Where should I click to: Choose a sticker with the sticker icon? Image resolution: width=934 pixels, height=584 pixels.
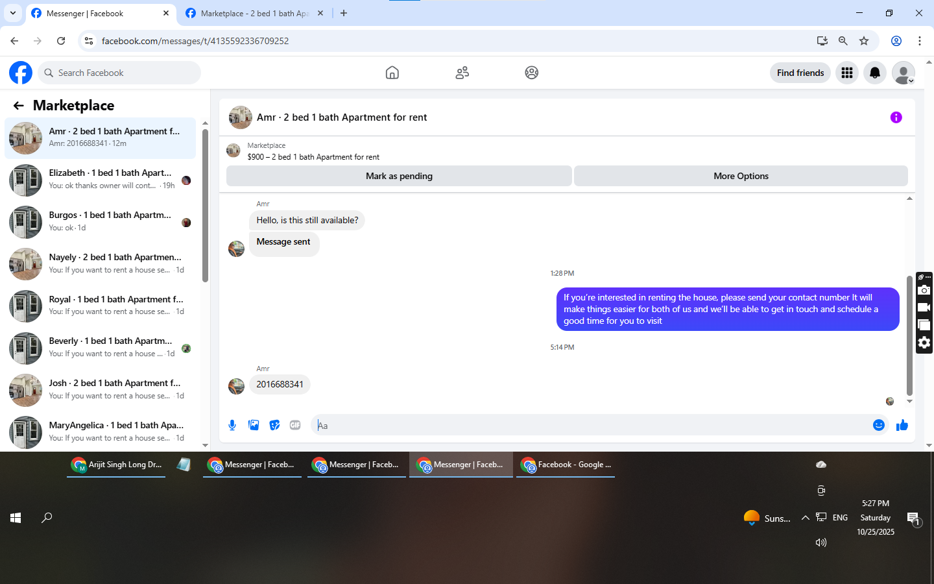(x=274, y=425)
